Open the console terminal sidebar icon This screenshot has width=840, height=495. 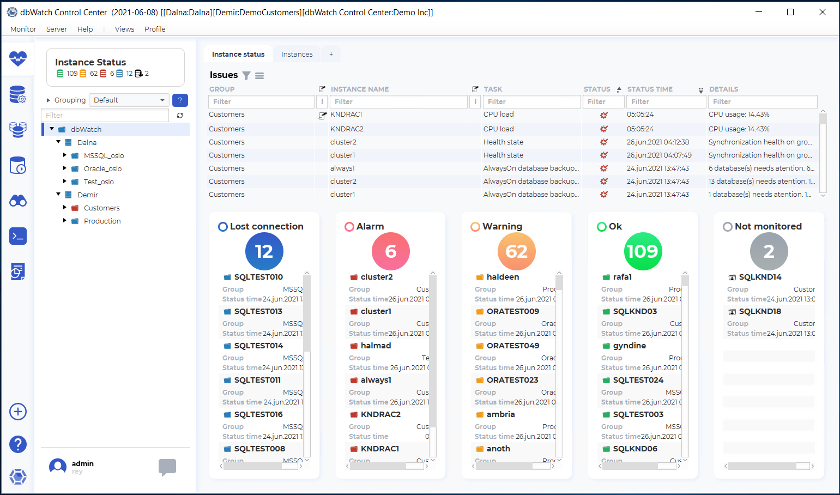18,236
